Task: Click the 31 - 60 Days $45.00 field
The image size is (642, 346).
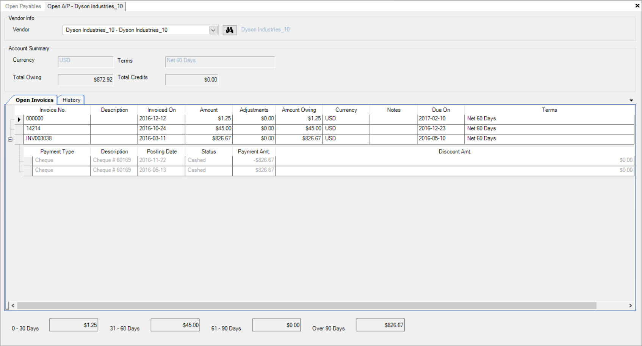Action: [x=175, y=325]
